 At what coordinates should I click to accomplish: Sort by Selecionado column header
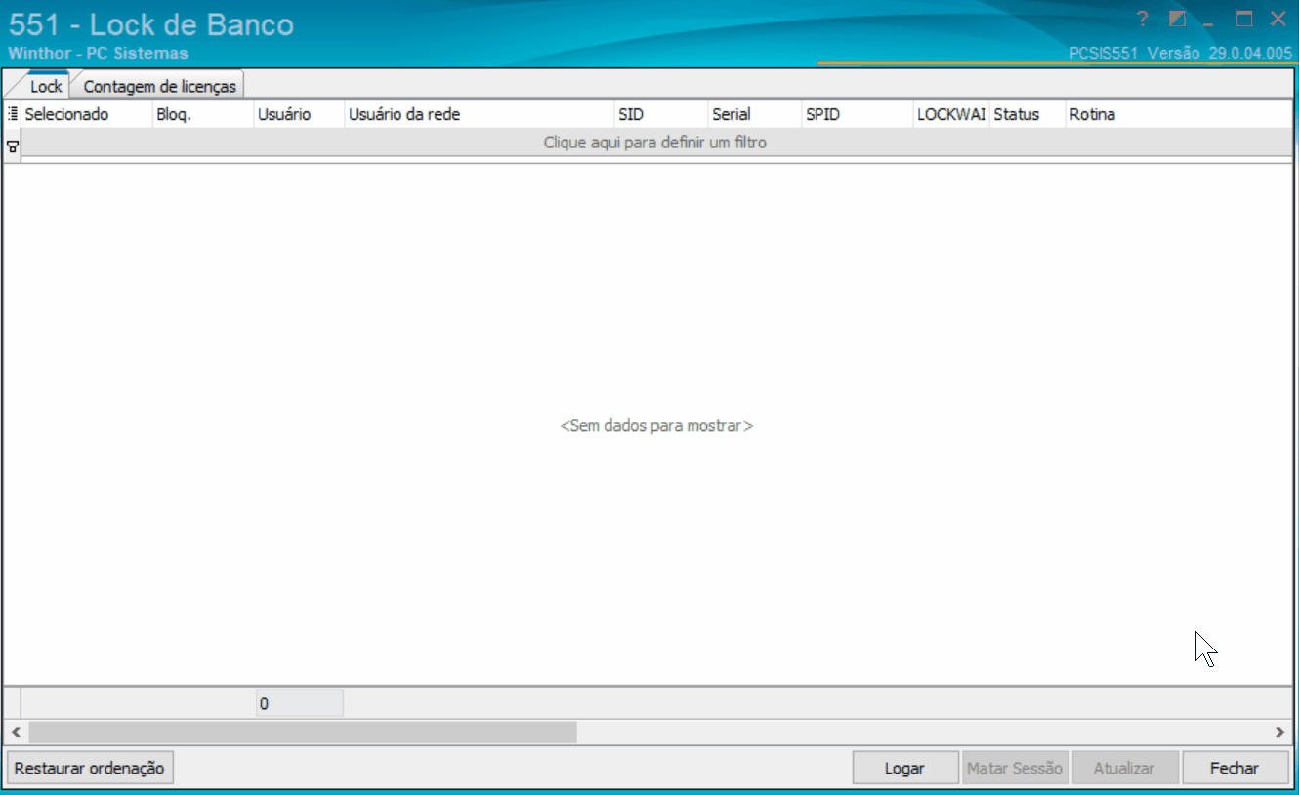[87, 114]
